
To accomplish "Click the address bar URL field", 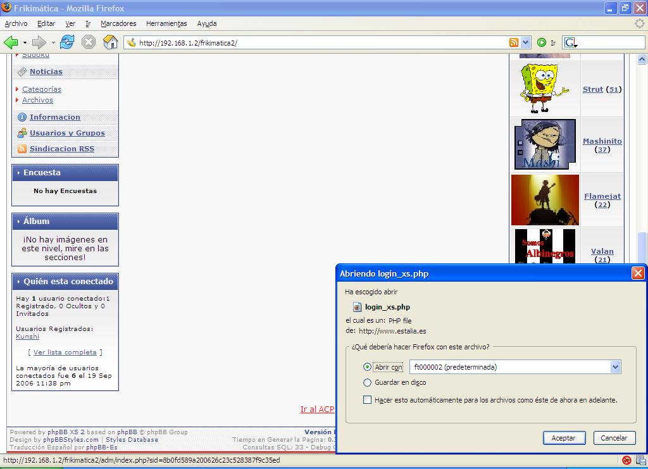I will click(x=322, y=42).
